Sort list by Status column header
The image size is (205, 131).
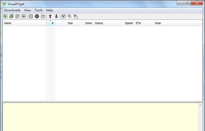[104, 23]
